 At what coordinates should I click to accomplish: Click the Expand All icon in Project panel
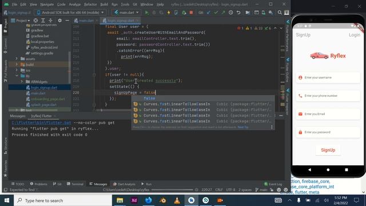pos(43,21)
